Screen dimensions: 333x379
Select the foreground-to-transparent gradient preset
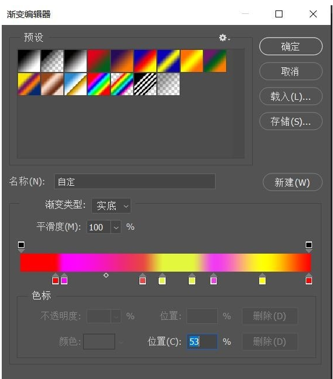point(52,61)
